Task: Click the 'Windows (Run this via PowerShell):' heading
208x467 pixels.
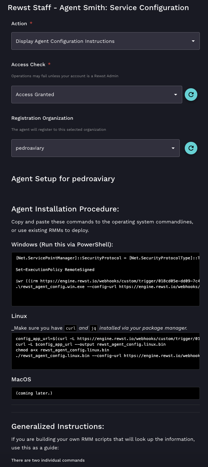Action: pyautogui.click(x=62, y=245)
